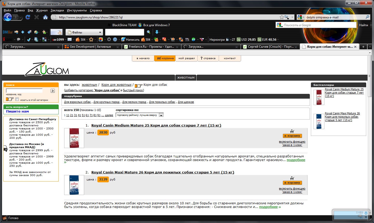This screenshot has width=374, height=223.
Task: Click the USD 29,85 currency rate
Action: click(x=246, y=39)
